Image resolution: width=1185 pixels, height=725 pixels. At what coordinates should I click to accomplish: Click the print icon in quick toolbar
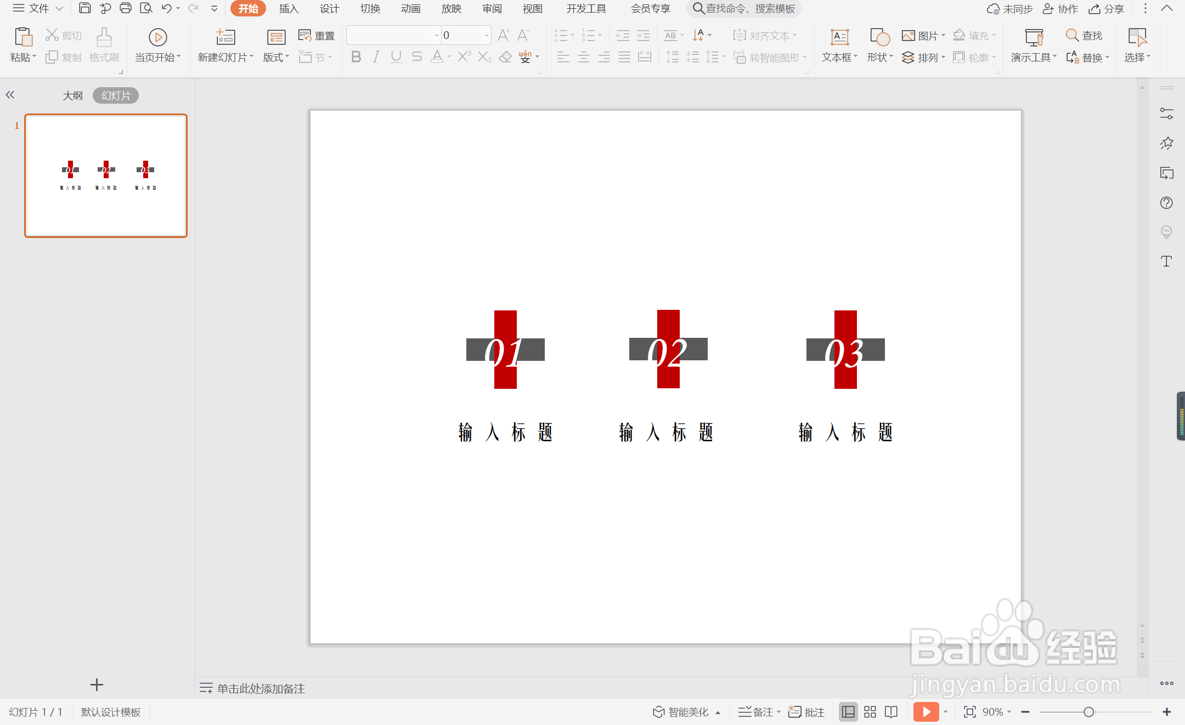point(126,8)
